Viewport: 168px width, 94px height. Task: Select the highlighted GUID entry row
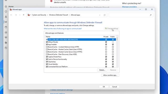point(81,39)
